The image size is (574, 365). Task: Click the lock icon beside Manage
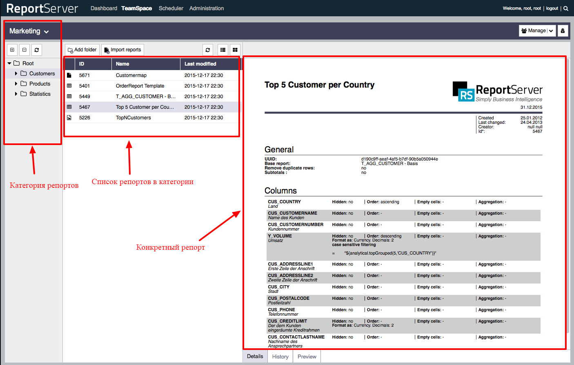[x=563, y=31]
